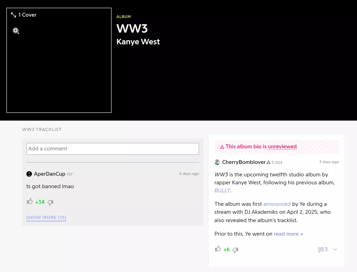Upvote the album bio
357x272 pixels.
(218, 249)
